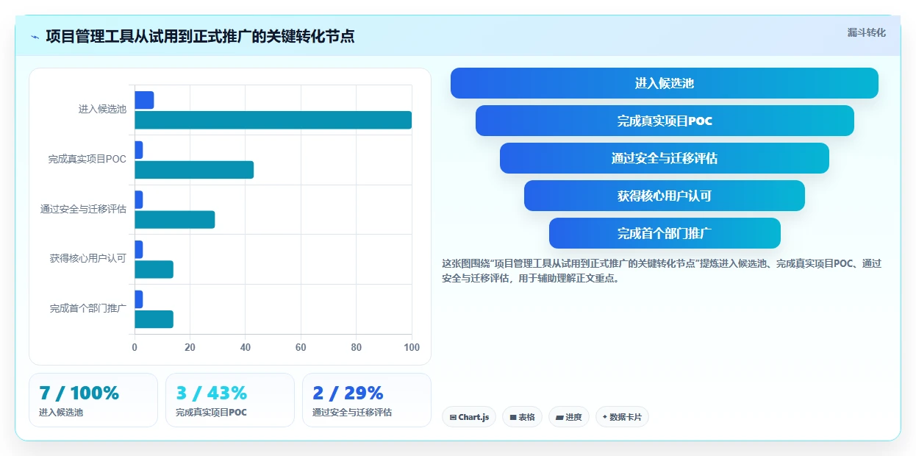The width and height of the screenshot is (916, 456).
Task: Click the page title 项目管理工具从试用到正式推广的关键转化节点
Action: click(200, 36)
